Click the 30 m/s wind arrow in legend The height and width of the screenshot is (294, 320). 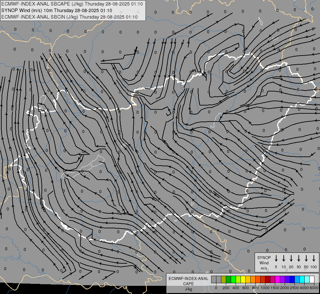click(298, 258)
